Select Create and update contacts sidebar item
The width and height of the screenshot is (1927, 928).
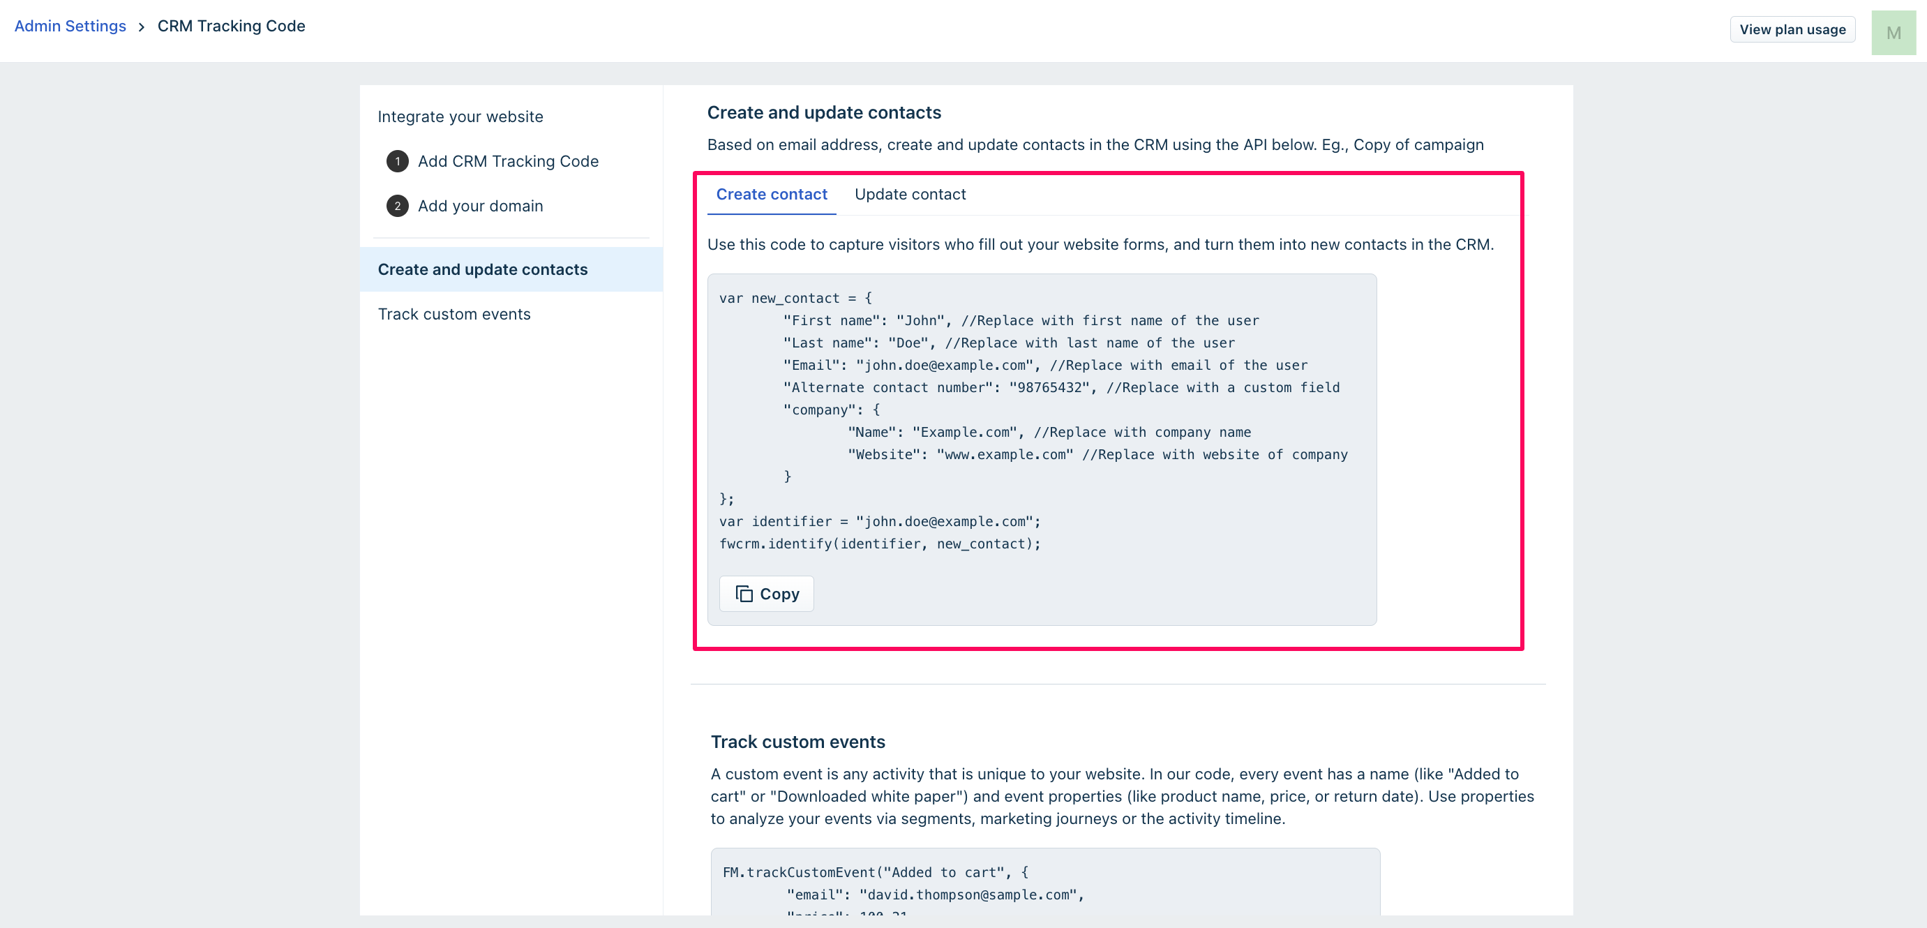(x=483, y=269)
